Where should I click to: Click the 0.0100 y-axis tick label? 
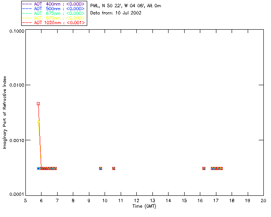tap(17, 85)
